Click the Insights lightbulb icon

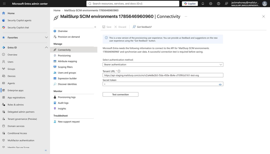pos(55,109)
